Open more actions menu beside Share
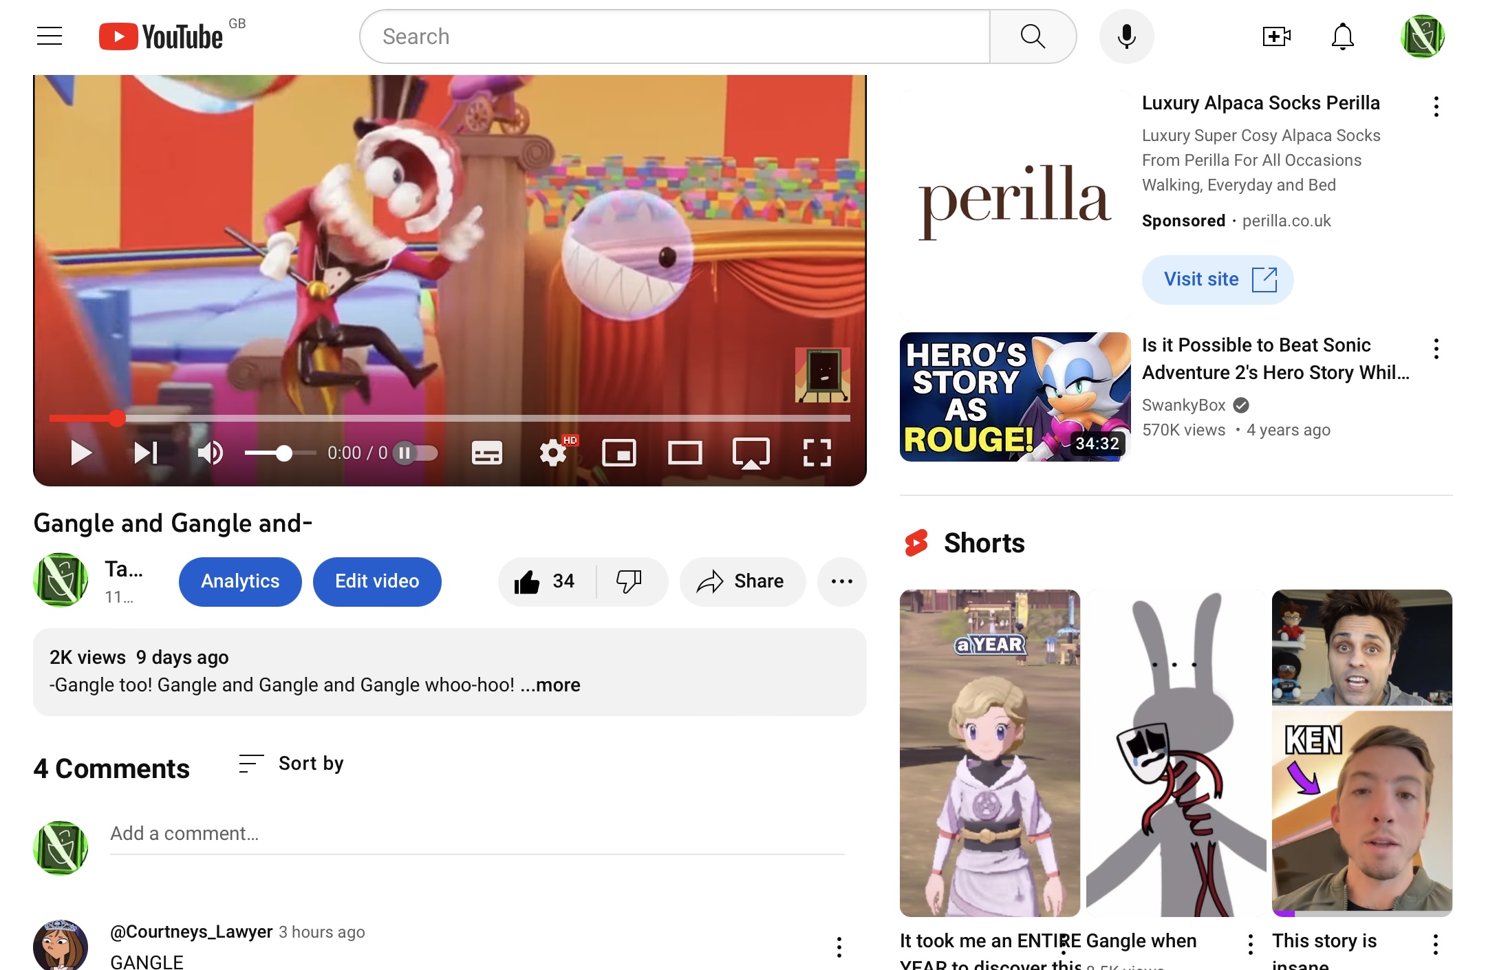Viewport: 1486px width, 970px height. (841, 581)
